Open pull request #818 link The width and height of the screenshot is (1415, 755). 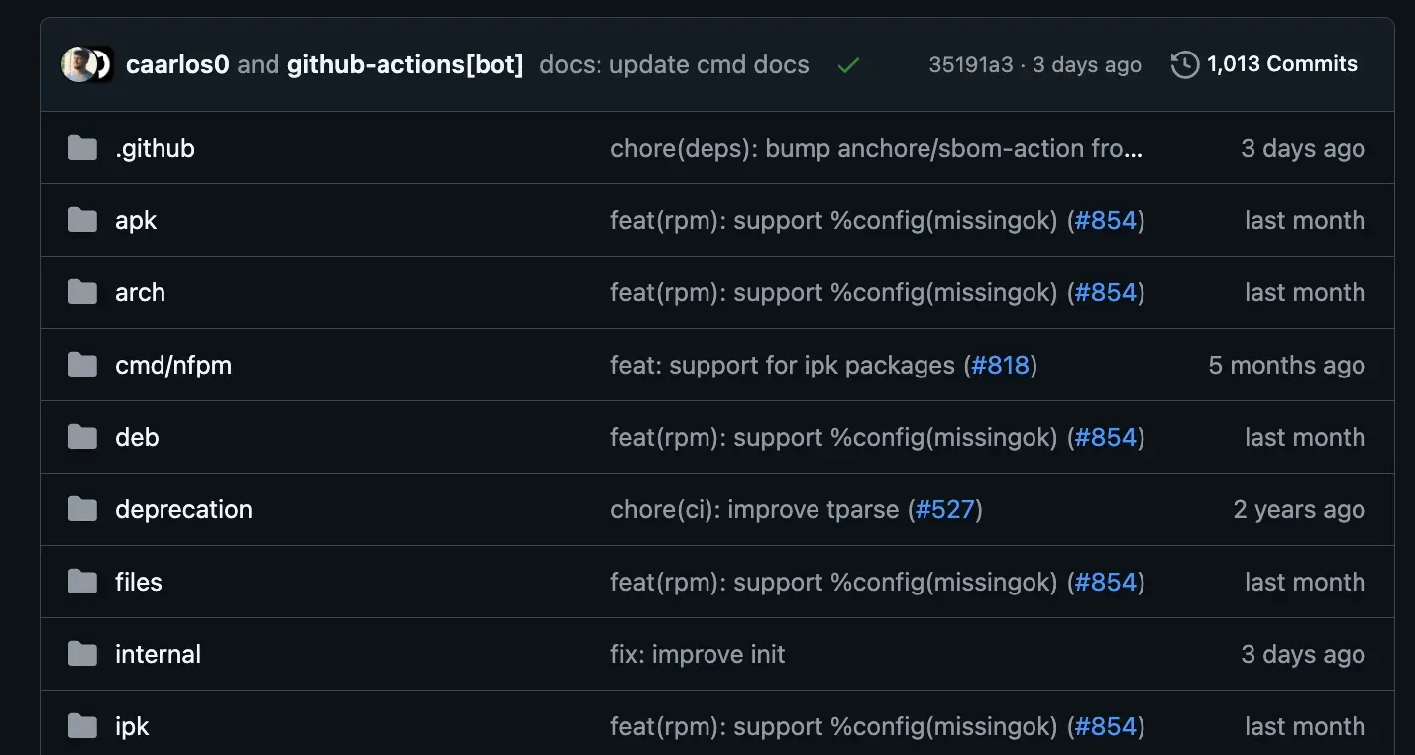1001,365
